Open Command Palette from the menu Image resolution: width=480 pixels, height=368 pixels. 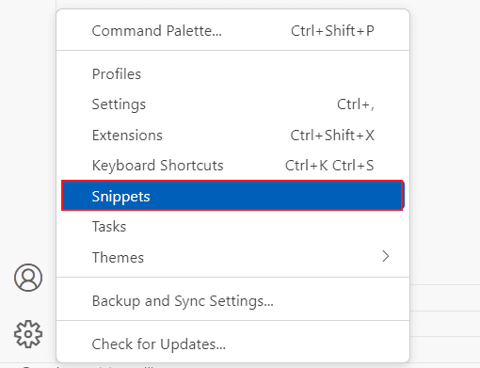pos(232,31)
